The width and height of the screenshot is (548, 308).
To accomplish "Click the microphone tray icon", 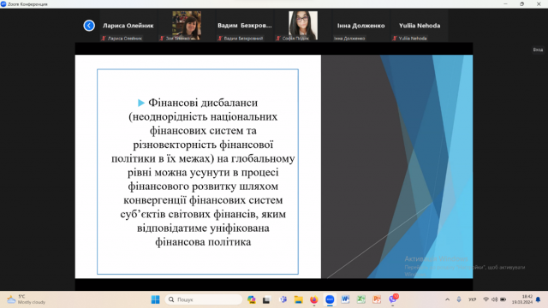I will pos(459,299).
